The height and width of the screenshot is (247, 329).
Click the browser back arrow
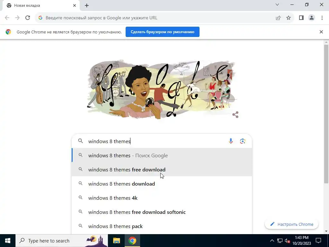coord(7,18)
